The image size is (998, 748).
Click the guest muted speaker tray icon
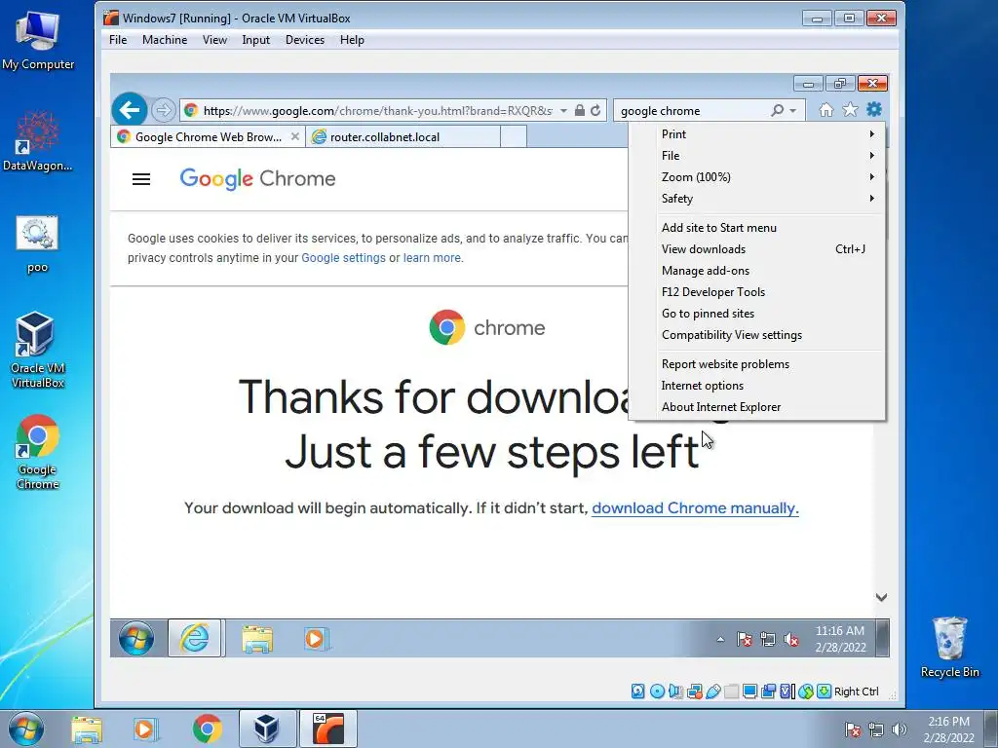791,639
